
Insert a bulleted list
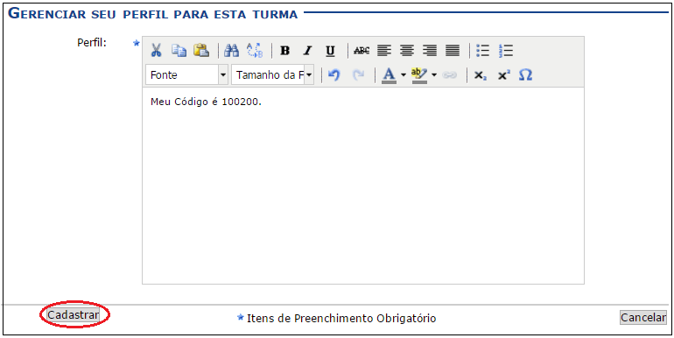tap(483, 51)
